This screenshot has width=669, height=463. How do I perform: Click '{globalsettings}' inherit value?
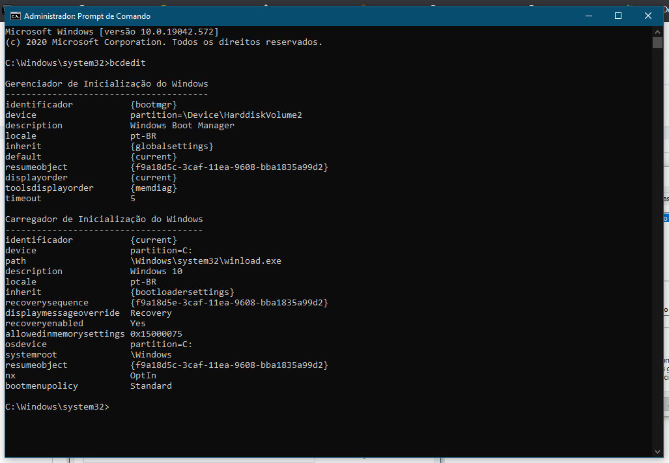[x=172, y=147]
